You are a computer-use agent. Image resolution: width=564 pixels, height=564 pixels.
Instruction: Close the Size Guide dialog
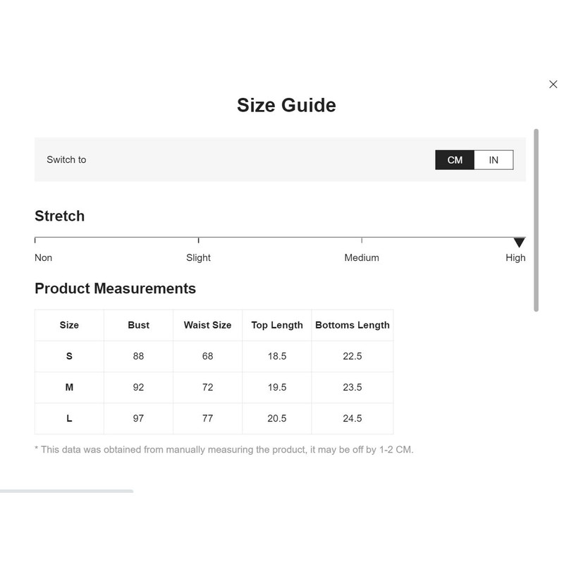[x=553, y=84]
